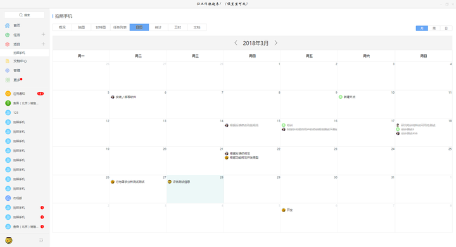456x247 pixels.
Task: Switch calendar to 日 day view
Action: 446,28
